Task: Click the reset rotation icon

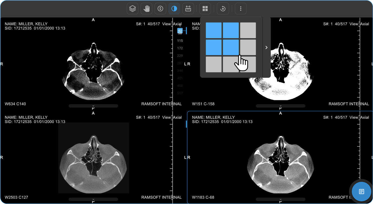Action: point(223,9)
